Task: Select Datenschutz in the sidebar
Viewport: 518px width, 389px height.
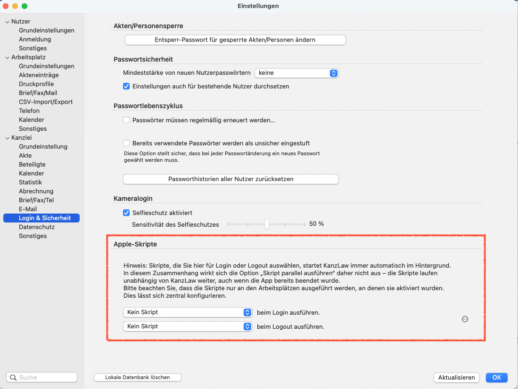Action: tap(37, 227)
